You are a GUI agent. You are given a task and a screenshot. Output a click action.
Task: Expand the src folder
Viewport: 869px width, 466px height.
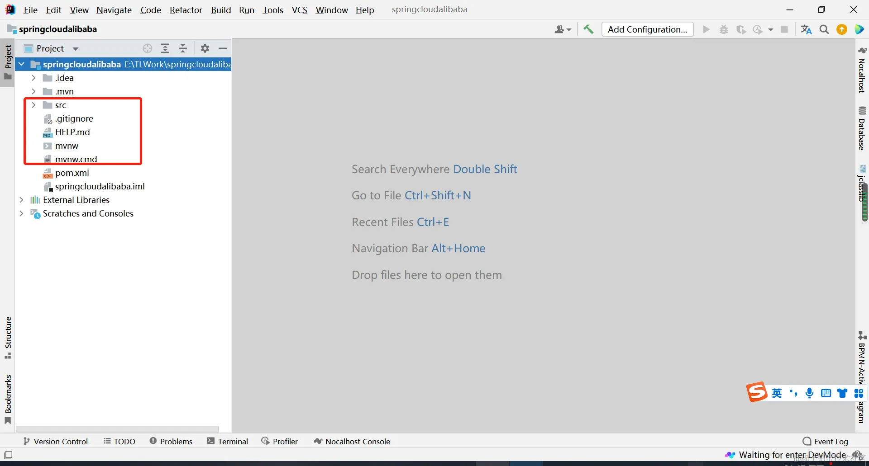pyautogui.click(x=33, y=105)
